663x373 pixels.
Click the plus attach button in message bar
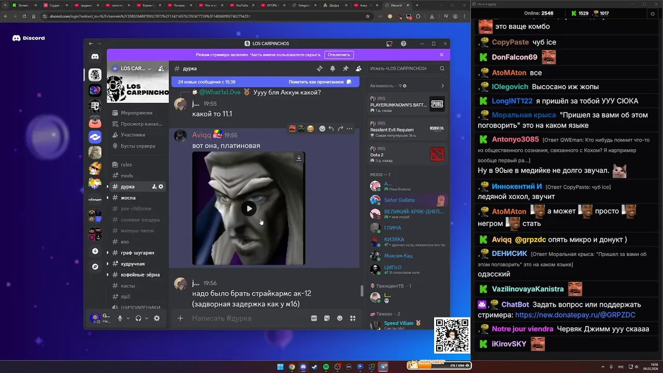[x=180, y=318]
